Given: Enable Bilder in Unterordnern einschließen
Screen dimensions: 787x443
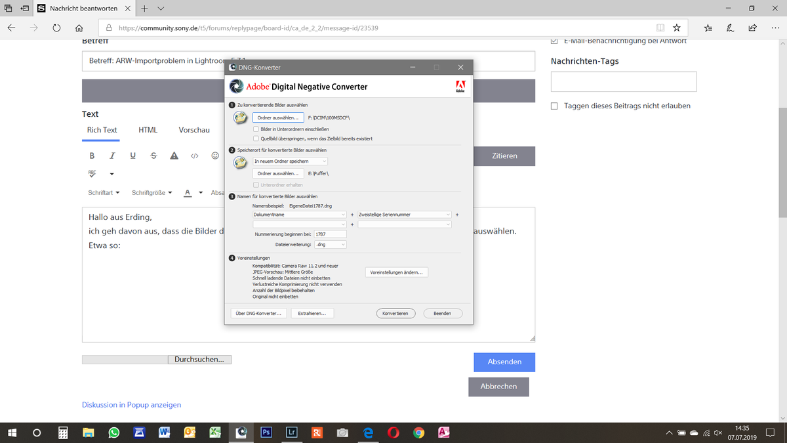Looking at the screenshot, I should pos(256,129).
